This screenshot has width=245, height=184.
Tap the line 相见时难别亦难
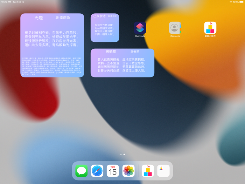tap(37, 33)
